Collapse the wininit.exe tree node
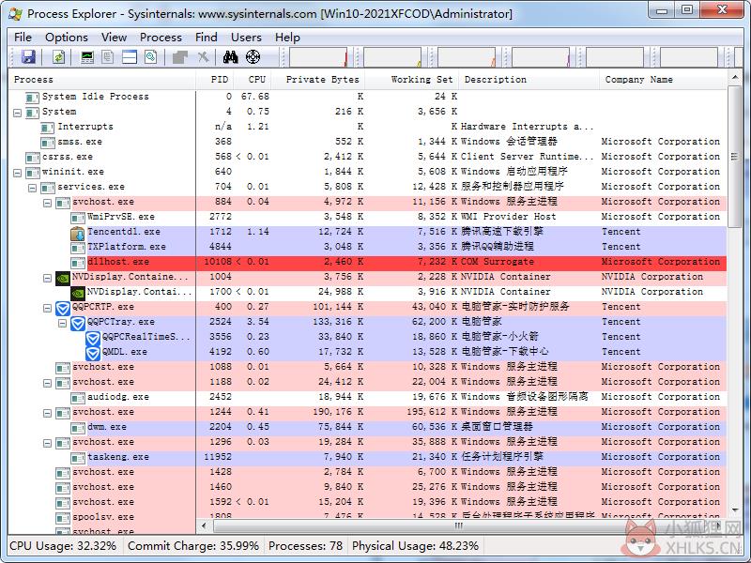The height and width of the screenshot is (563, 751). click(x=17, y=173)
